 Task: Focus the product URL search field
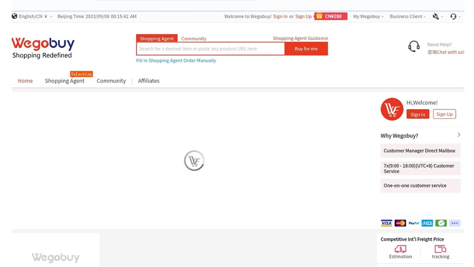tap(210, 49)
